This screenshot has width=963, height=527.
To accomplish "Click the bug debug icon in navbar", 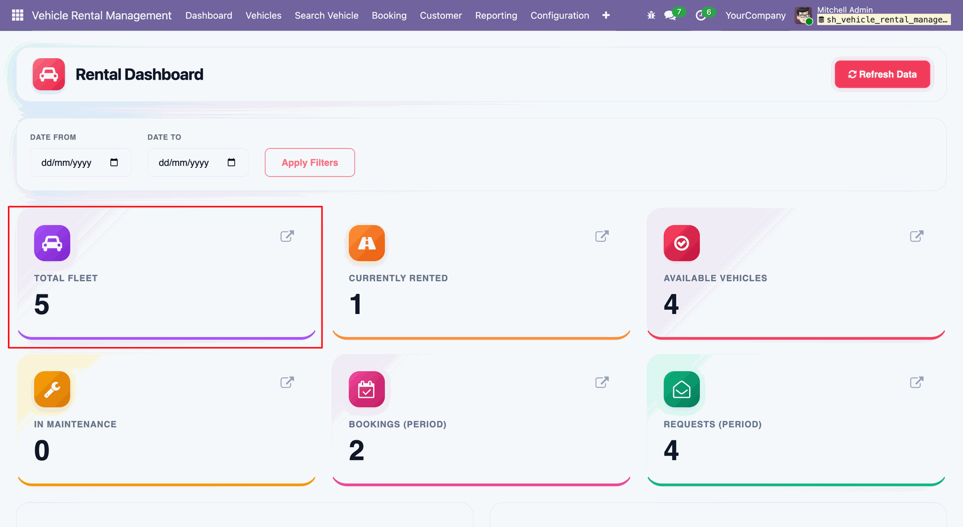I will pyautogui.click(x=651, y=15).
